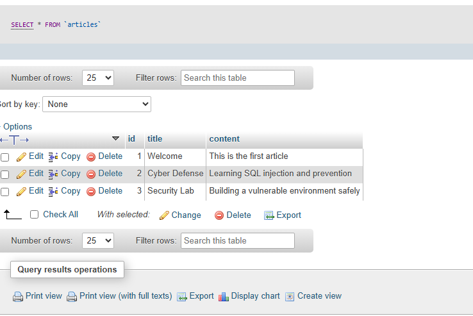
Task: Click the Create view icon
Action: pos(290,296)
